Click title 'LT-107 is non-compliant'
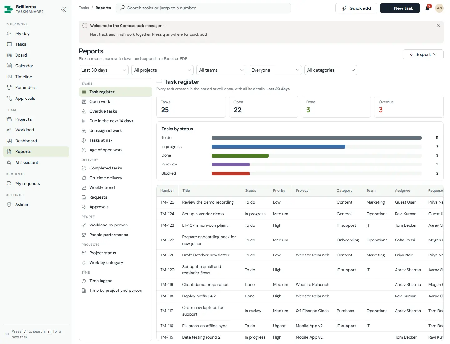The height and width of the screenshot is (344, 450). [x=205, y=225]
